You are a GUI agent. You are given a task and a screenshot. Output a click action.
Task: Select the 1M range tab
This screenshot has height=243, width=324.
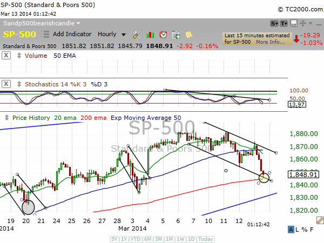(x=170, y=239)
